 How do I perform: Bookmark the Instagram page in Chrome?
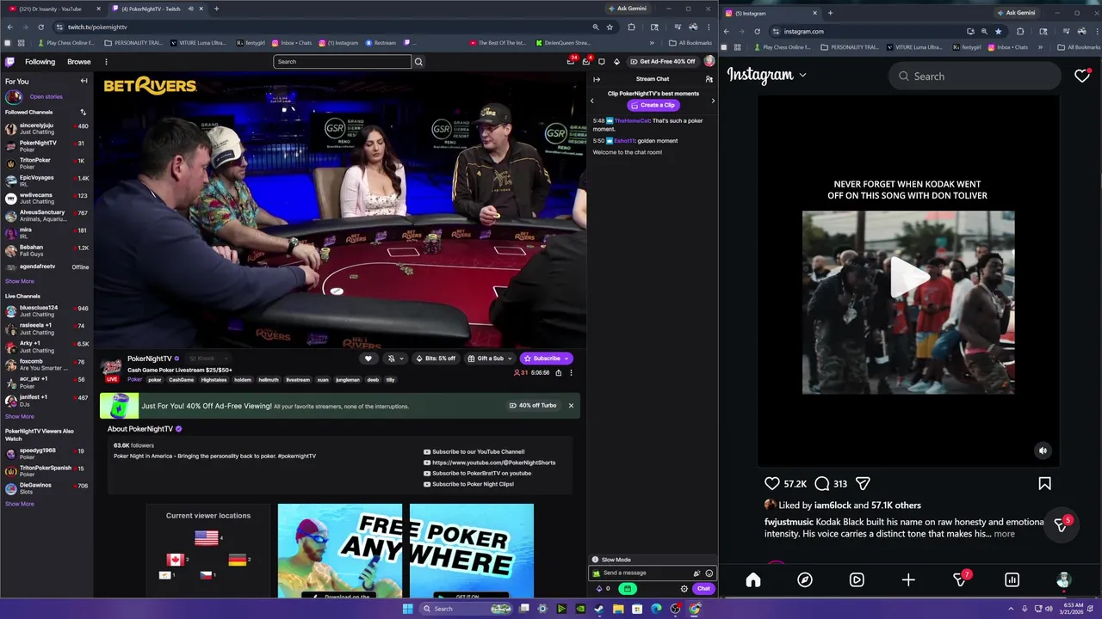pyautogui.click(x=998, y=31)
